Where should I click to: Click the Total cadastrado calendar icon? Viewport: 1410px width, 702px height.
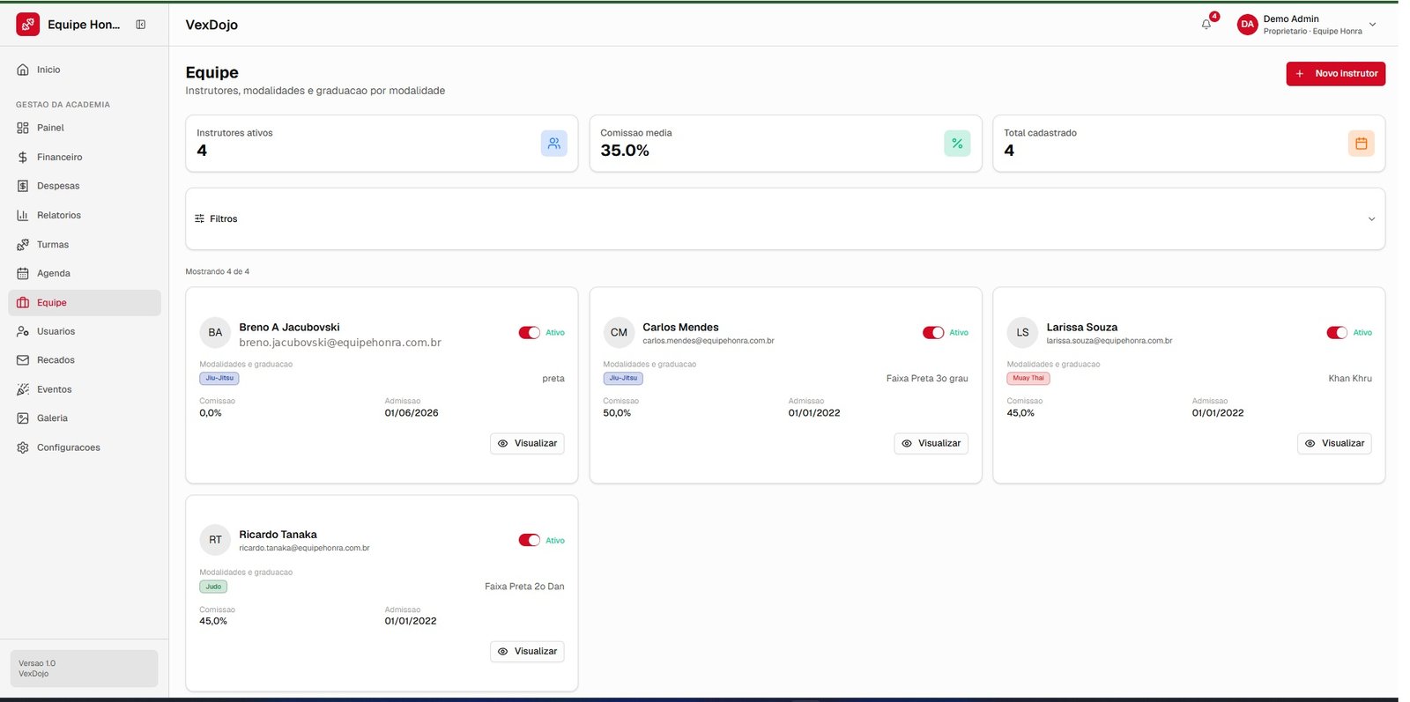point(1361,143)
